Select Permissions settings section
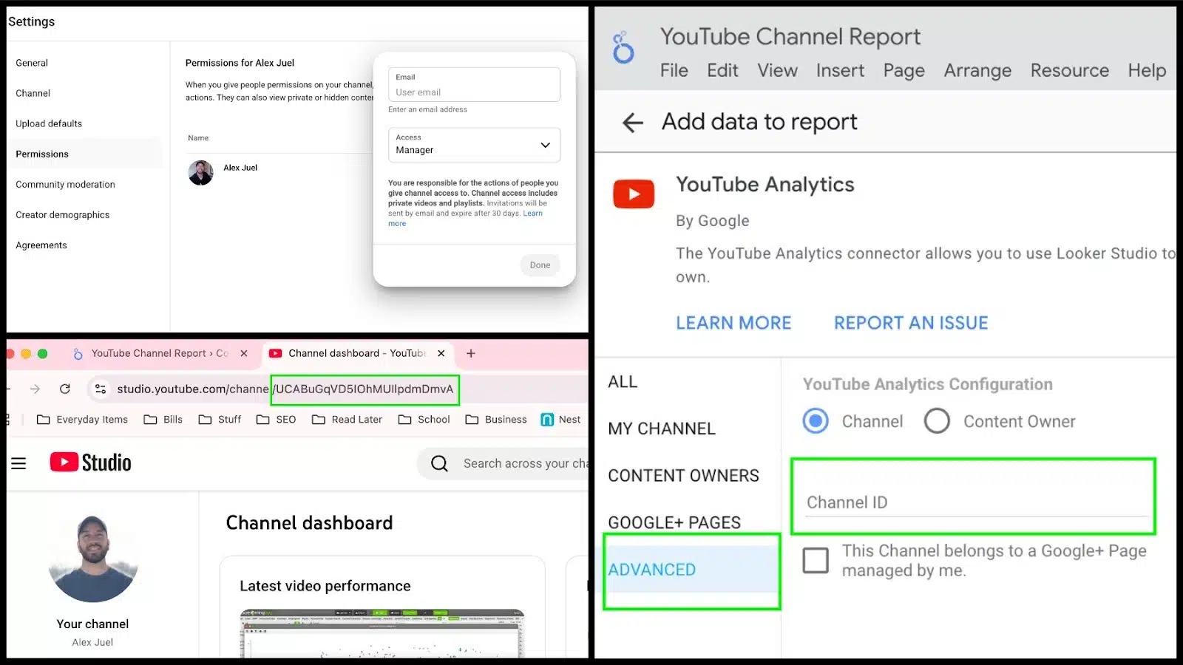The width and height of the screenshot is (1183, 665). tap(42, 154)
